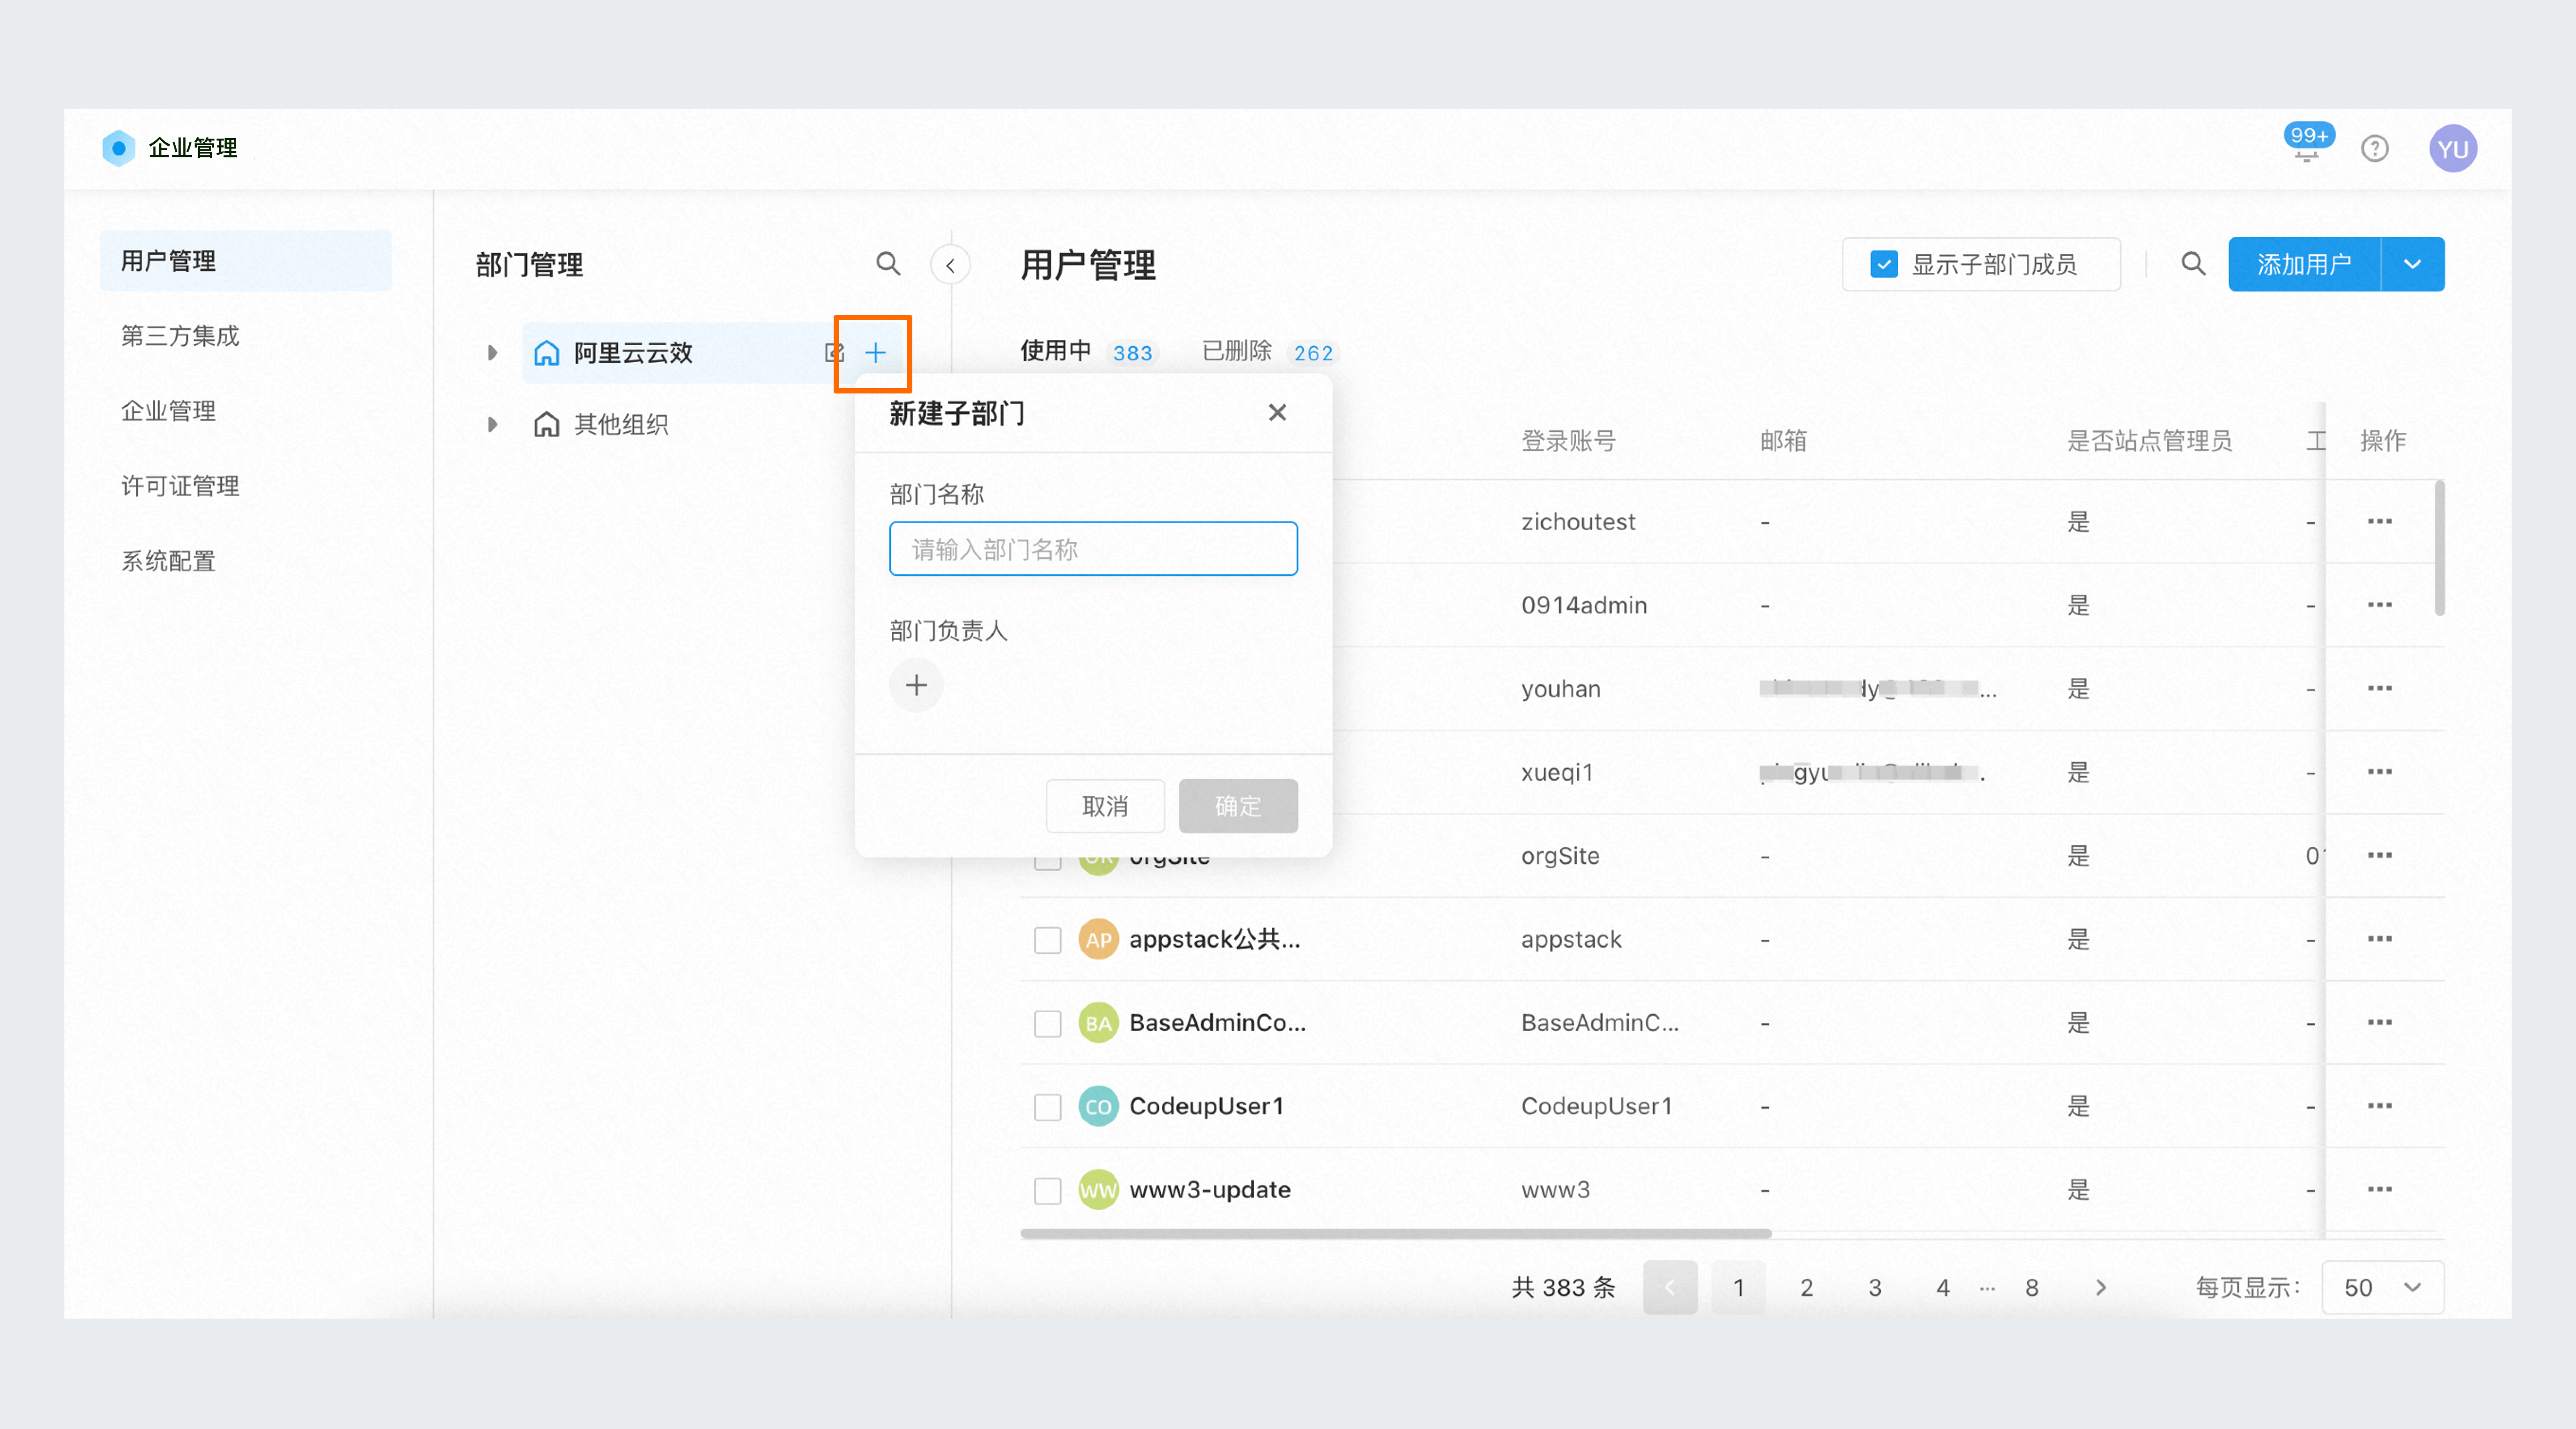Click the pagination ellipsis between 4 and 8
2576x1429 pixels.
point(1987,1288)
